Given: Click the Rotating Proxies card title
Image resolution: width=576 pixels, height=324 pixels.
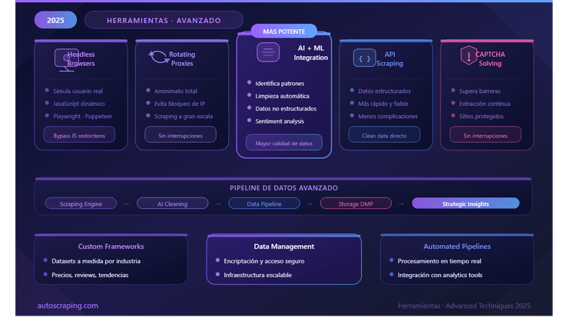Looking at the screenshot, I should pyautogui.click(x=182, y=59).
